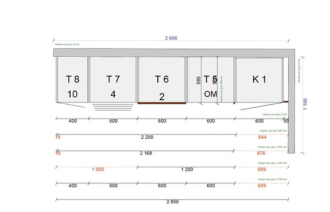Click the "Høyde over gulv 890 mm" note above 644

273,131
